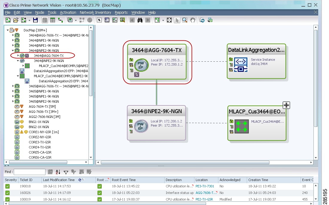Switch to the list view table icon

pos(53,20)
